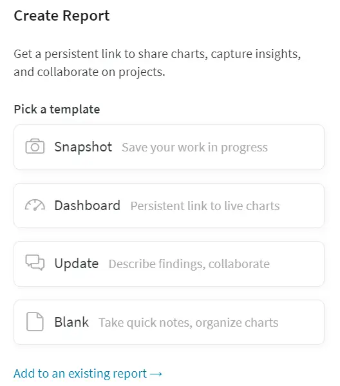340x386 pixels.
Task: Click the 'Create Report' heading
Action: pos(62,15)
